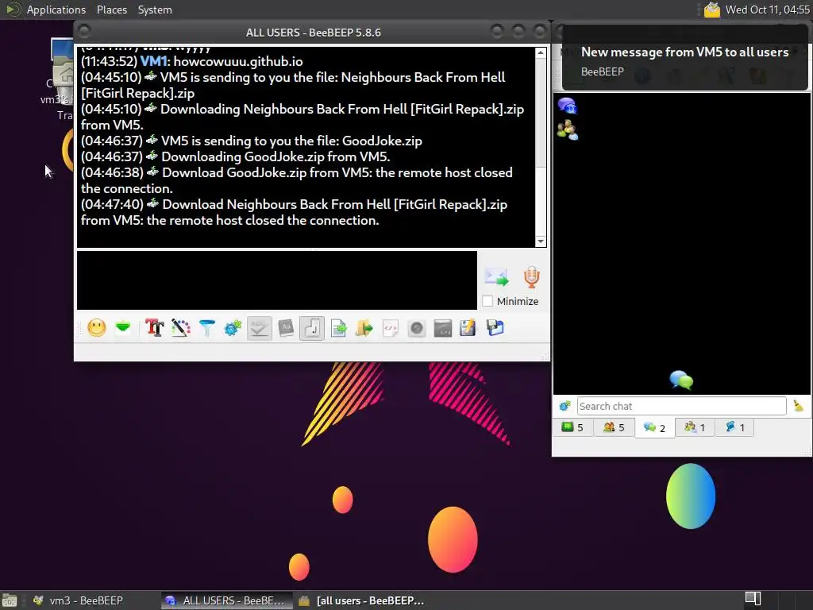Toggle the musical note beep-on-message icon
This screenshot has width=813, height=610.
(x=311, y=328)
